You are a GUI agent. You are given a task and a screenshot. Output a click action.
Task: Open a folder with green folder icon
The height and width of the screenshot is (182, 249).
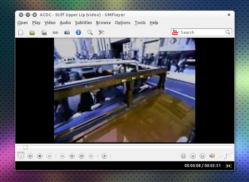point(32,33)
